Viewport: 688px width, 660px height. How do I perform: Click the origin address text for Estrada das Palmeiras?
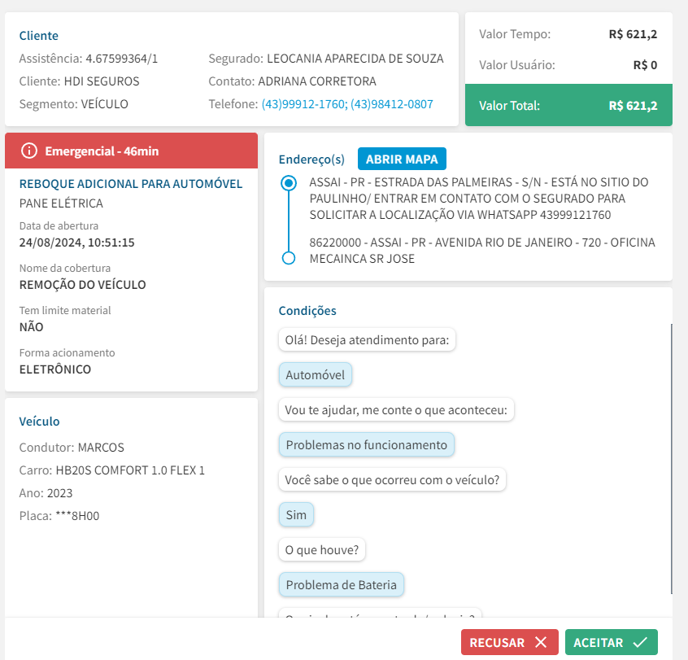tap(478, 198)
